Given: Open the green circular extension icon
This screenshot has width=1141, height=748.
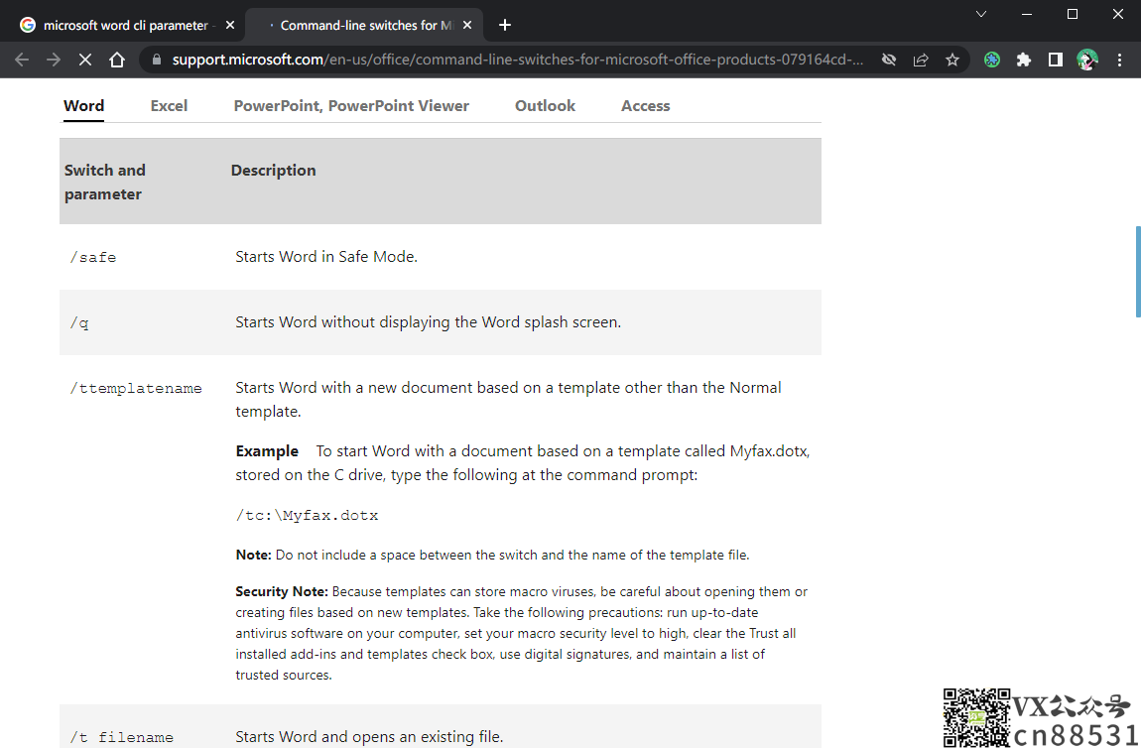Looking at the screenshot, I should [x=992, y=60].
